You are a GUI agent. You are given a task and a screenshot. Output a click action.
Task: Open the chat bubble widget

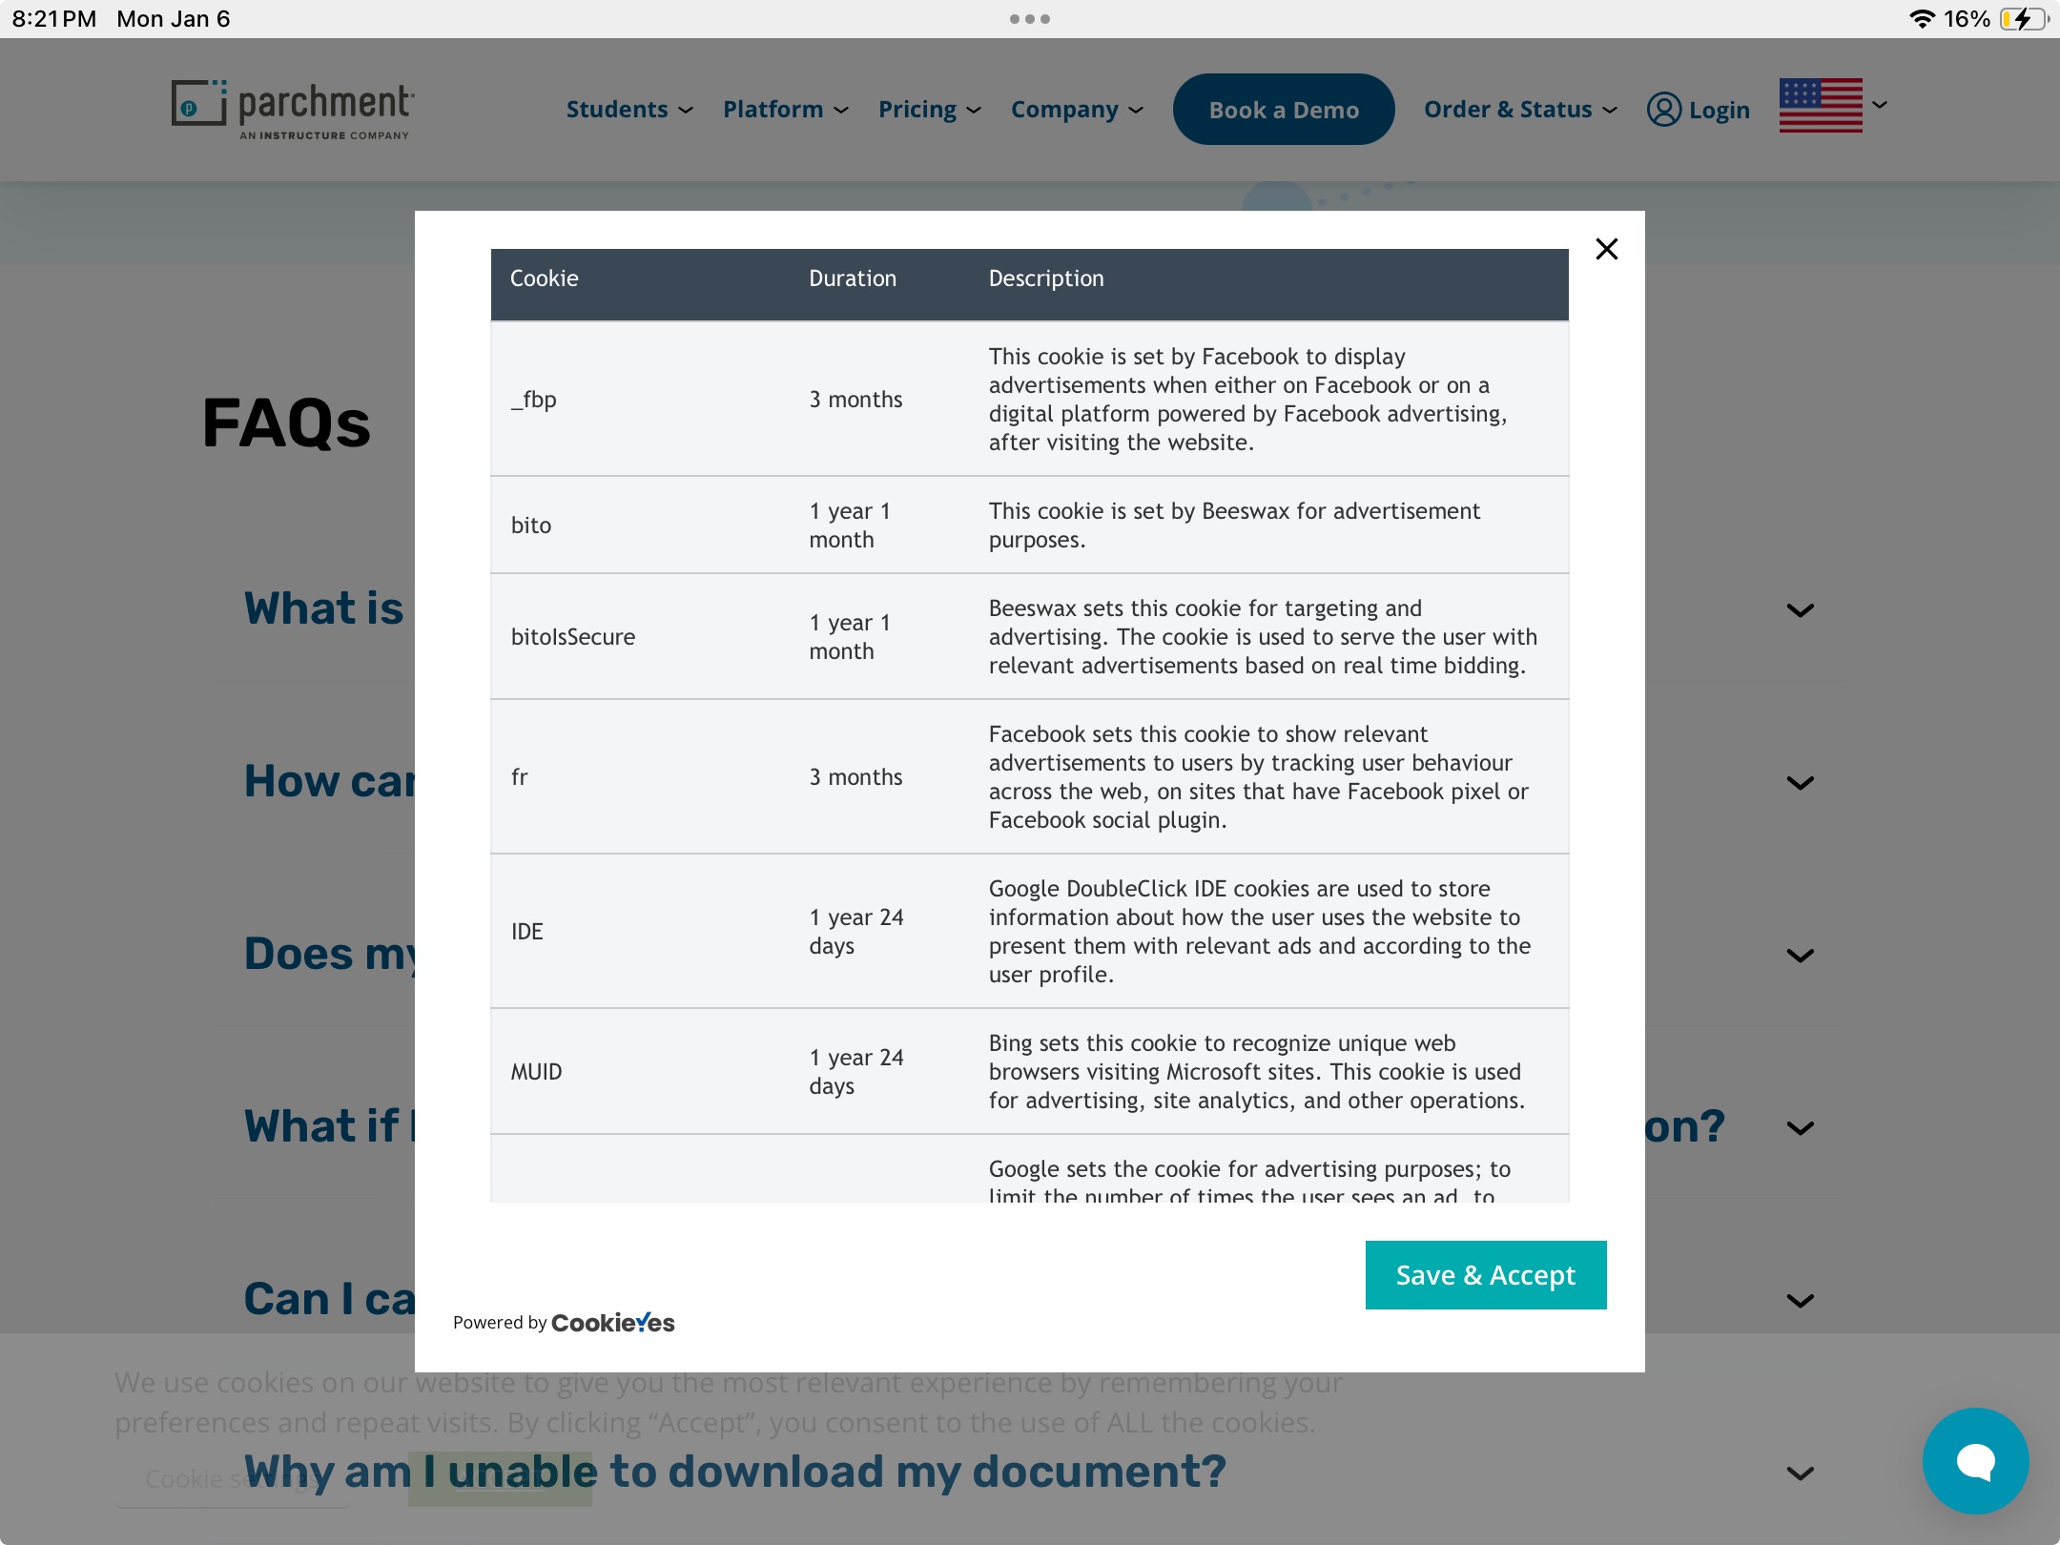click(x=1975, y=1461)
